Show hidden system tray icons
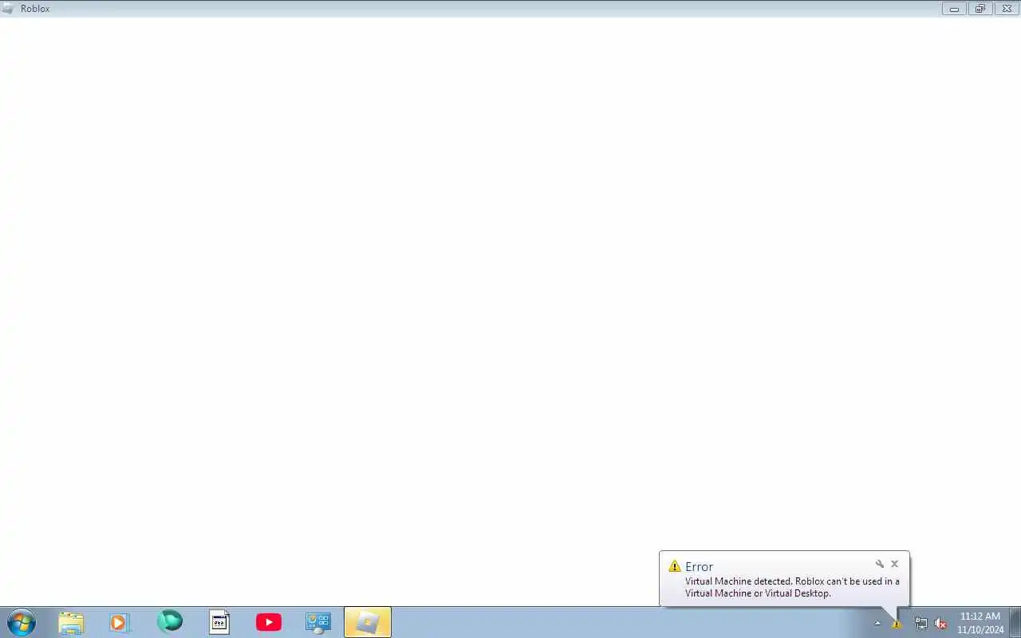This screenshot has height=638, width=1021. coord(877,624)
